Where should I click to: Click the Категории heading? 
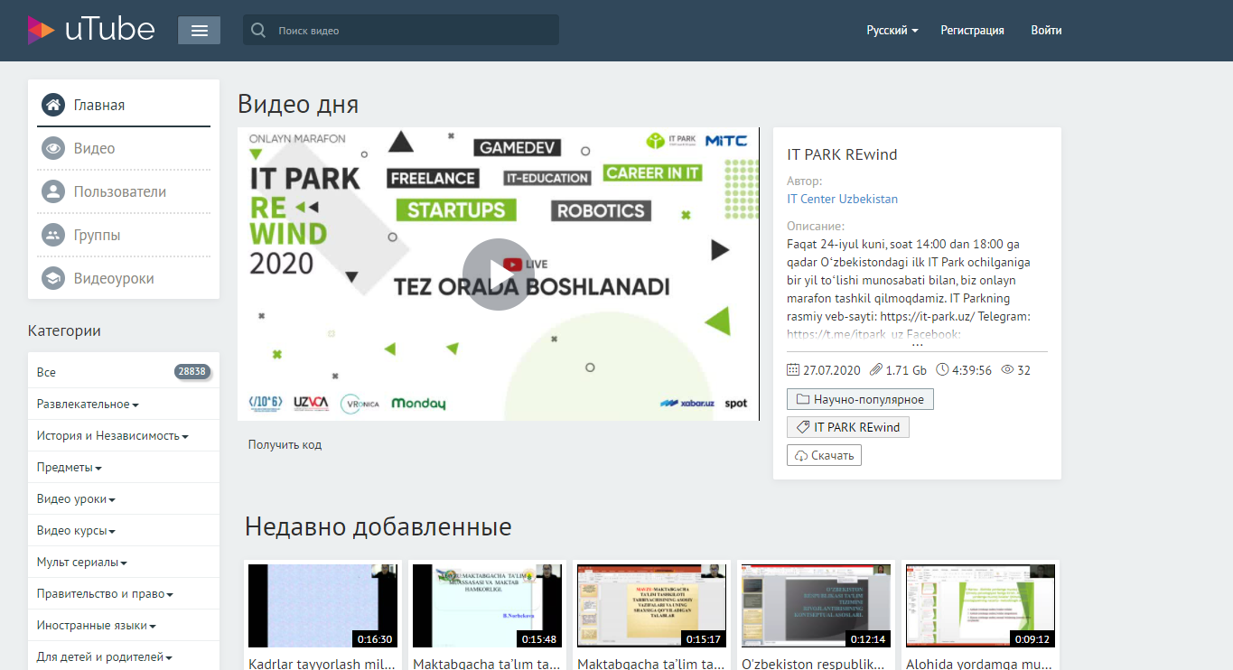[x=64, y=330]
